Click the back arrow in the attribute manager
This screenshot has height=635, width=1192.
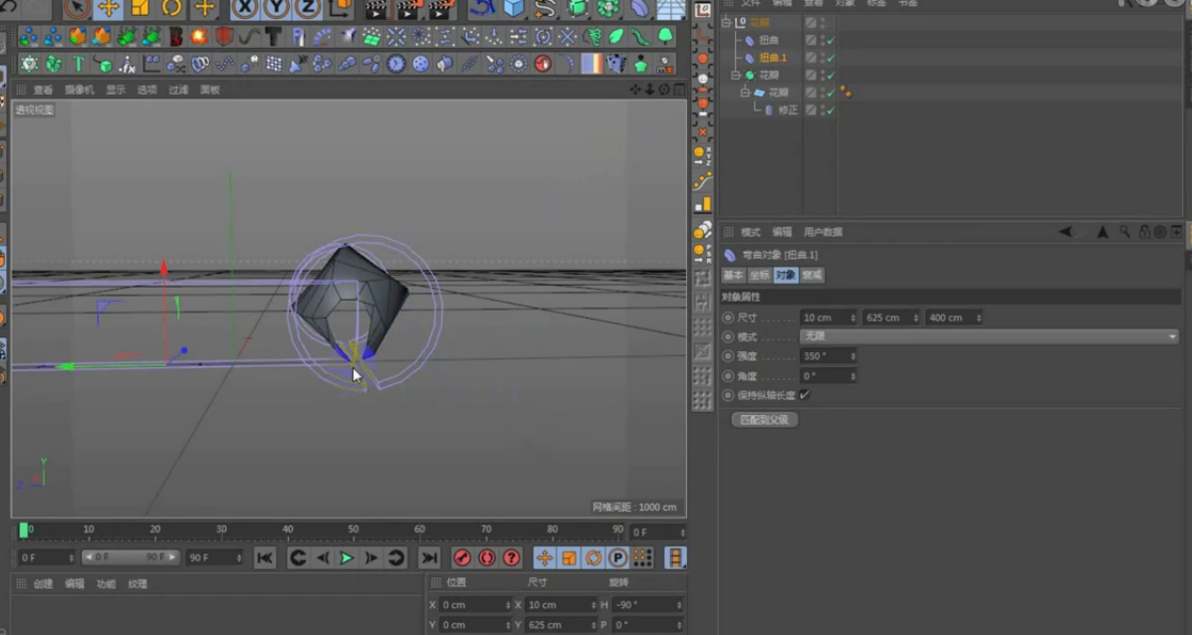tap(1066, 232)
